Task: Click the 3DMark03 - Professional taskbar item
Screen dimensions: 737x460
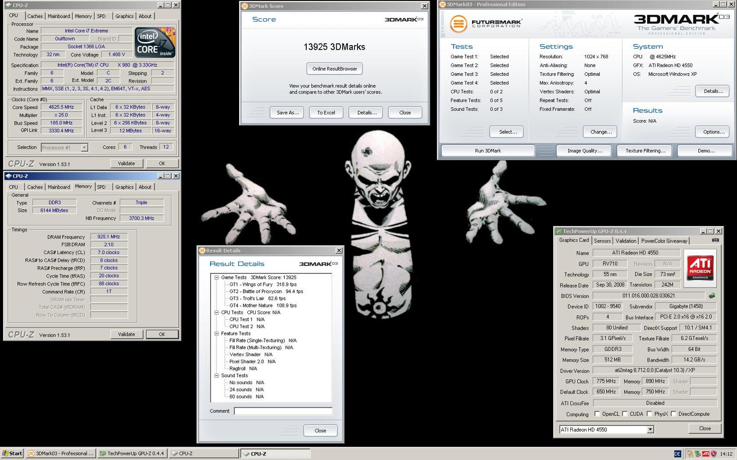Action: click(61, 454)
